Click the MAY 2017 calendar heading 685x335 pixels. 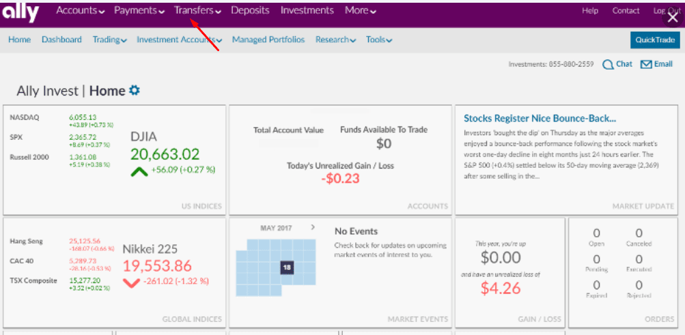[276, 228]
